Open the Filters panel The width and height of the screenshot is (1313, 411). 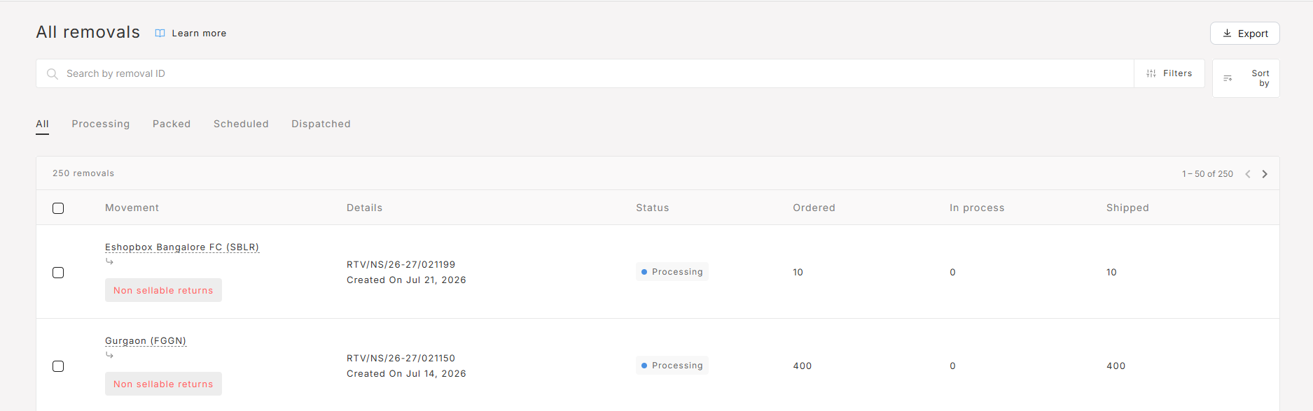coord(1169,73)
